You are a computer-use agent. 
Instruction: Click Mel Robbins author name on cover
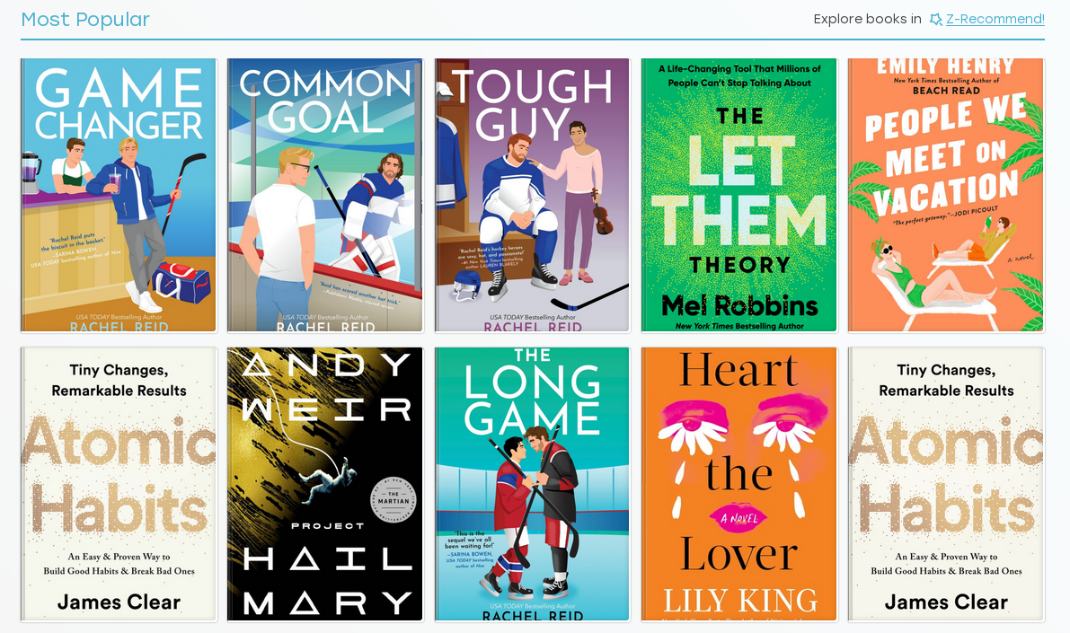point(739,305)
